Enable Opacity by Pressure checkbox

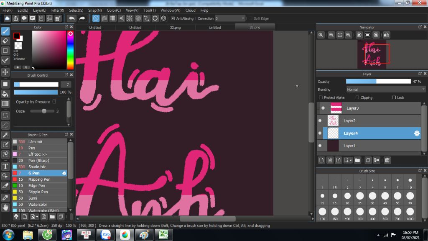54,102
